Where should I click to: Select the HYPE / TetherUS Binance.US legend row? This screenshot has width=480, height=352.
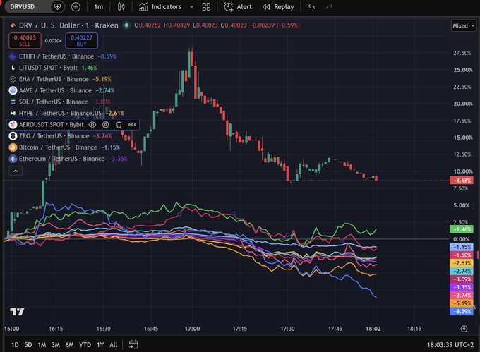coord(67,113)
